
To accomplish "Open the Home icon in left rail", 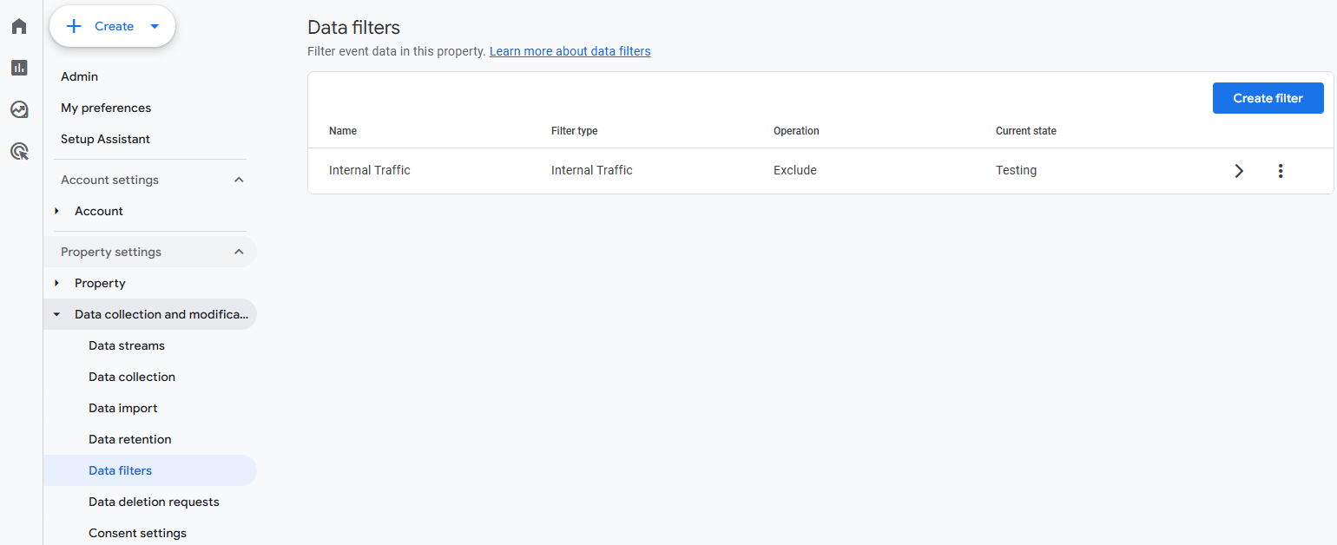I will pyautogui.click(x=19, y=26).
